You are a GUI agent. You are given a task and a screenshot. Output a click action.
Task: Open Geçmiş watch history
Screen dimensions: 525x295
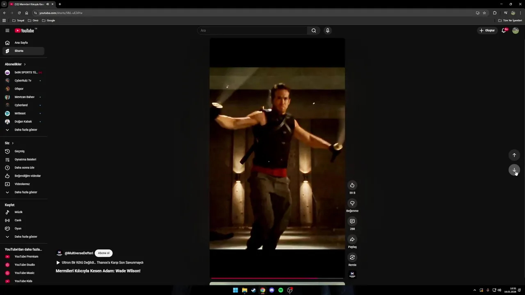(23, 151)
